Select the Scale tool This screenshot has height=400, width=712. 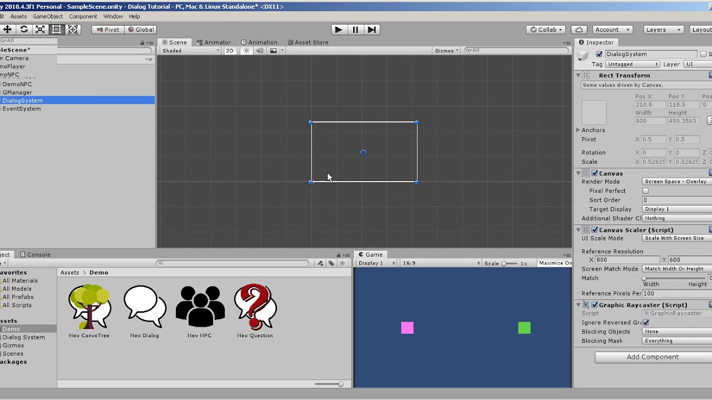40,29
